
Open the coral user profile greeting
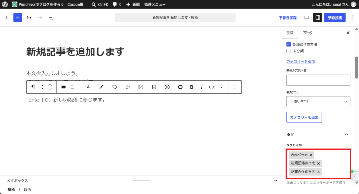pyautogui.click(x=334, y=4)
